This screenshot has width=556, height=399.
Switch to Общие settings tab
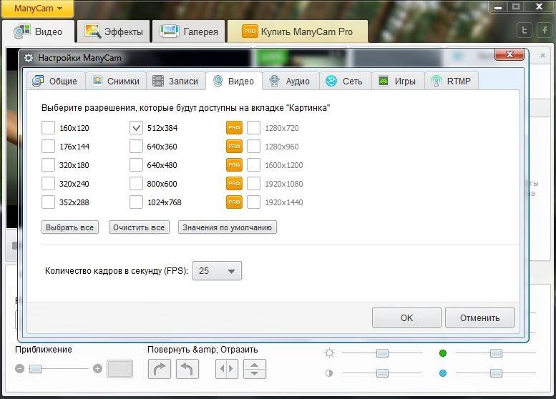click(x=56, y=81)
